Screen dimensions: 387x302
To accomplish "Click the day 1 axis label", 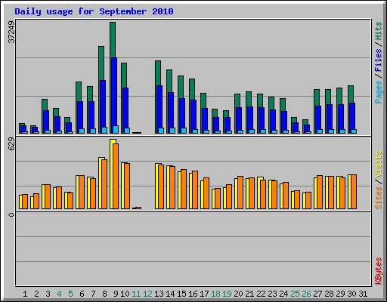I will coord(25,294).
